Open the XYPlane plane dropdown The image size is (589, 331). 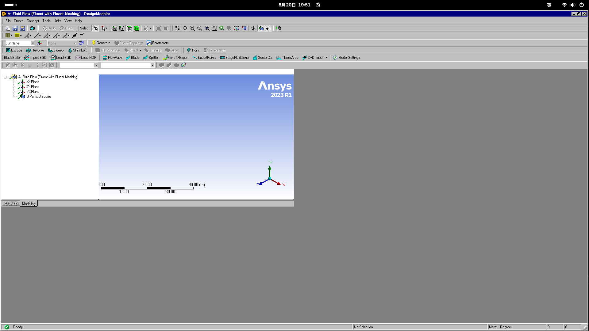[x=33, y=43]
